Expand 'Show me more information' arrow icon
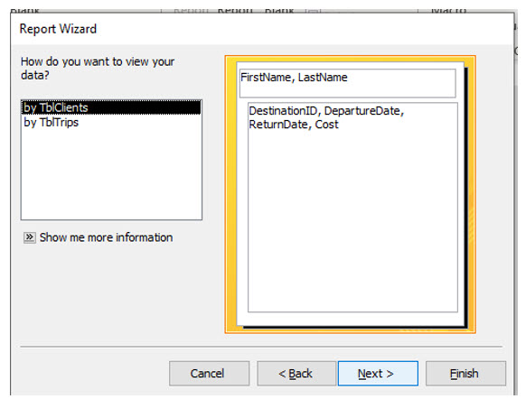 (30, 237)
